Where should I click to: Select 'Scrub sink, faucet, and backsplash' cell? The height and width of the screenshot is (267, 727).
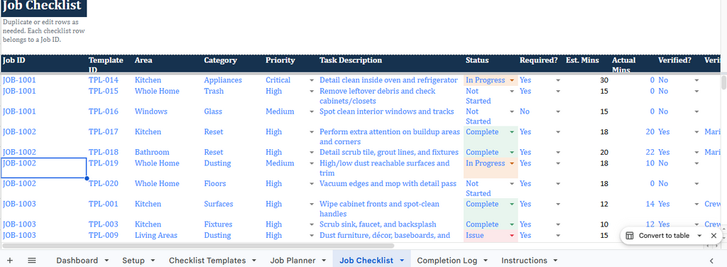click(x=391, y=224)
